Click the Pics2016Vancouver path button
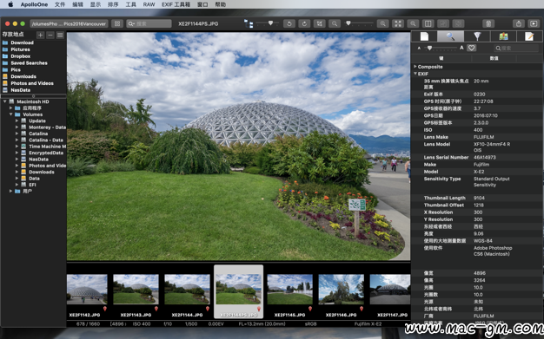Screen dimensions: 544x339 click(x=69, y=23)
